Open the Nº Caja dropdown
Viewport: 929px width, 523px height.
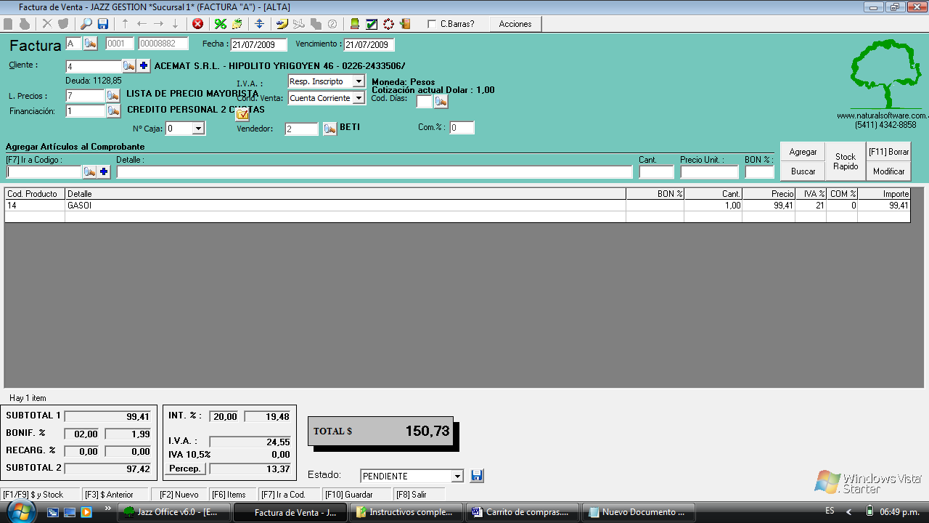pos(198,129)
